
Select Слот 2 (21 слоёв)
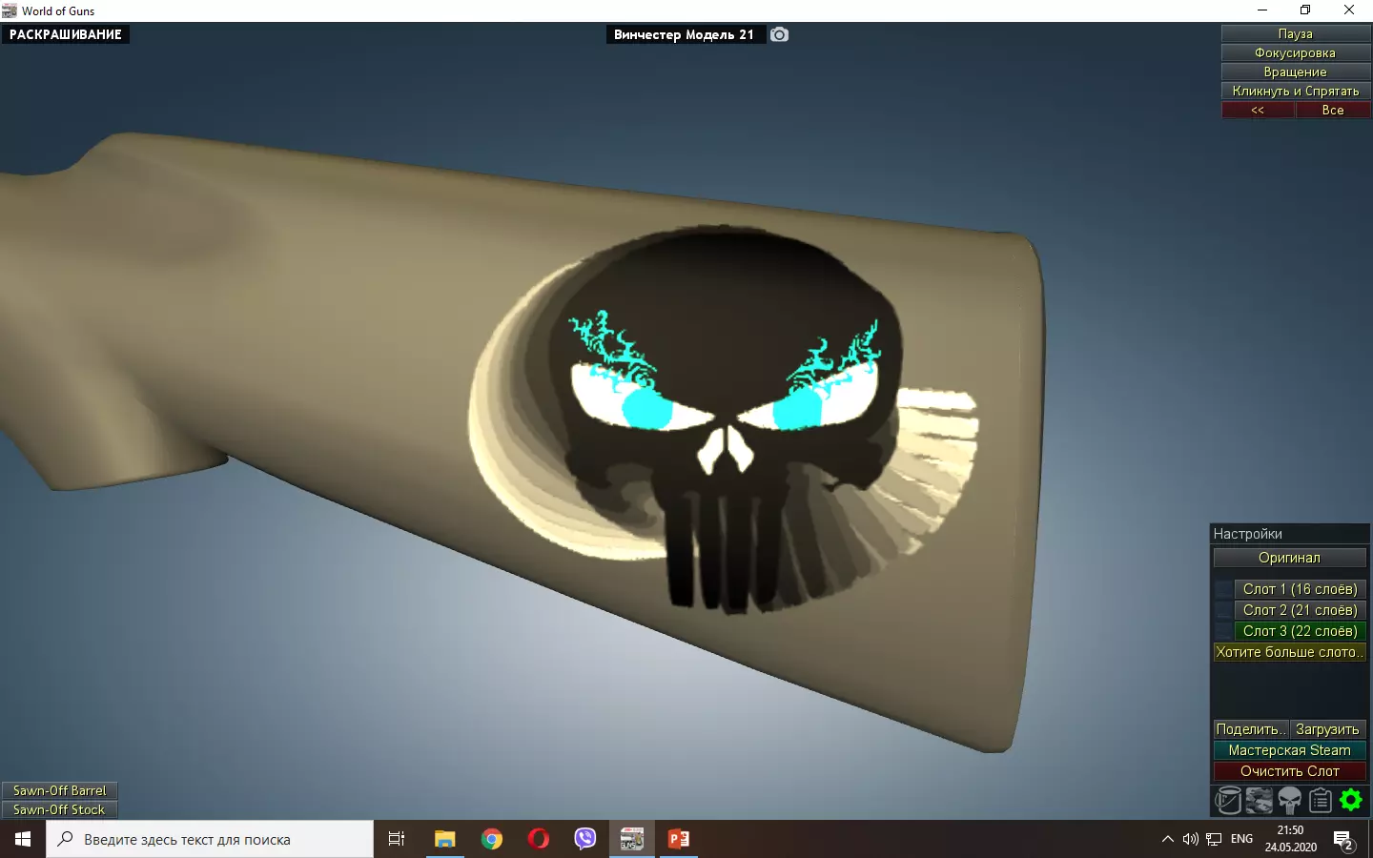(x=1301, y=610)
